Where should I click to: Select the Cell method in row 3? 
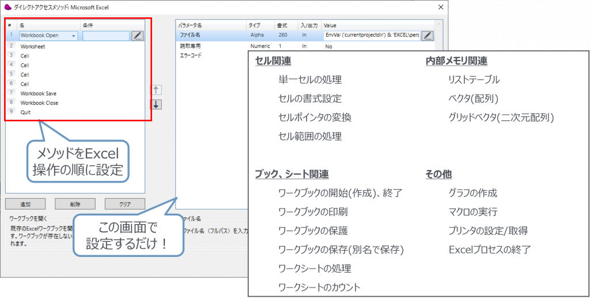25,55
